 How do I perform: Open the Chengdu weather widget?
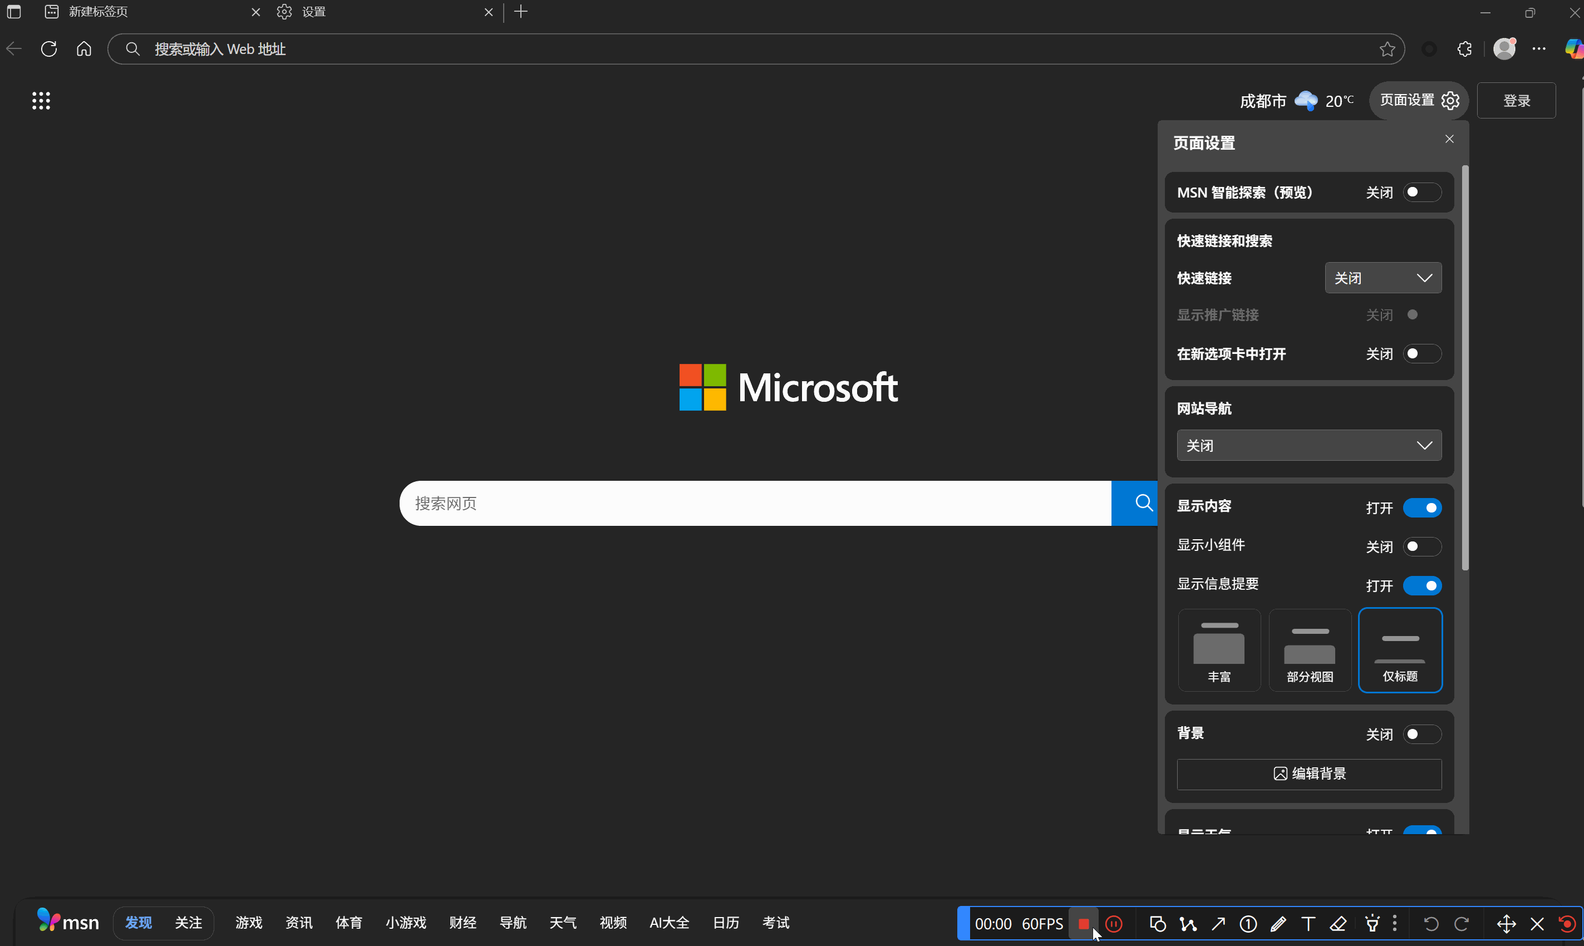pos(1296,101)
